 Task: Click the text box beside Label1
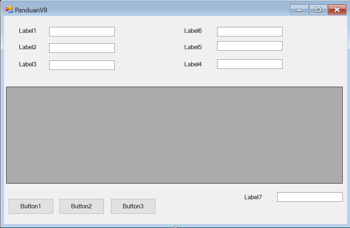82,31
